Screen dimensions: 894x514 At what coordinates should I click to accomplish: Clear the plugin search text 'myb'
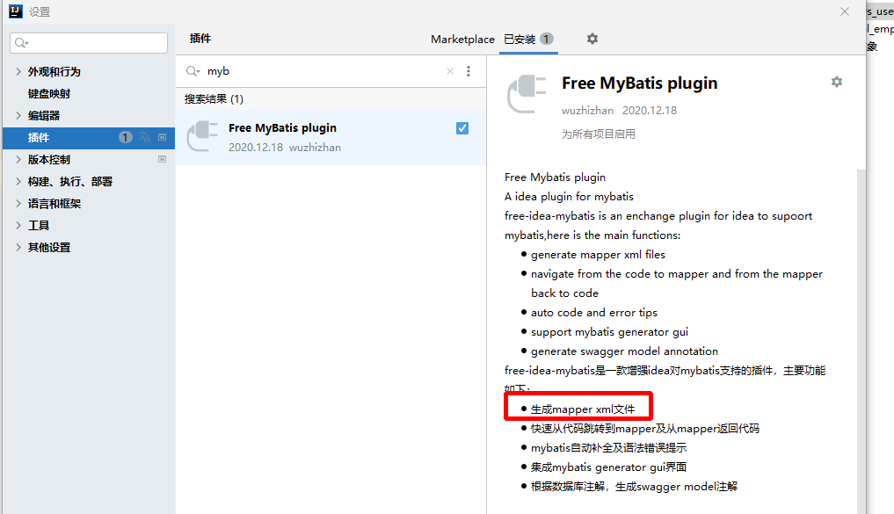(x=450, y=71)
